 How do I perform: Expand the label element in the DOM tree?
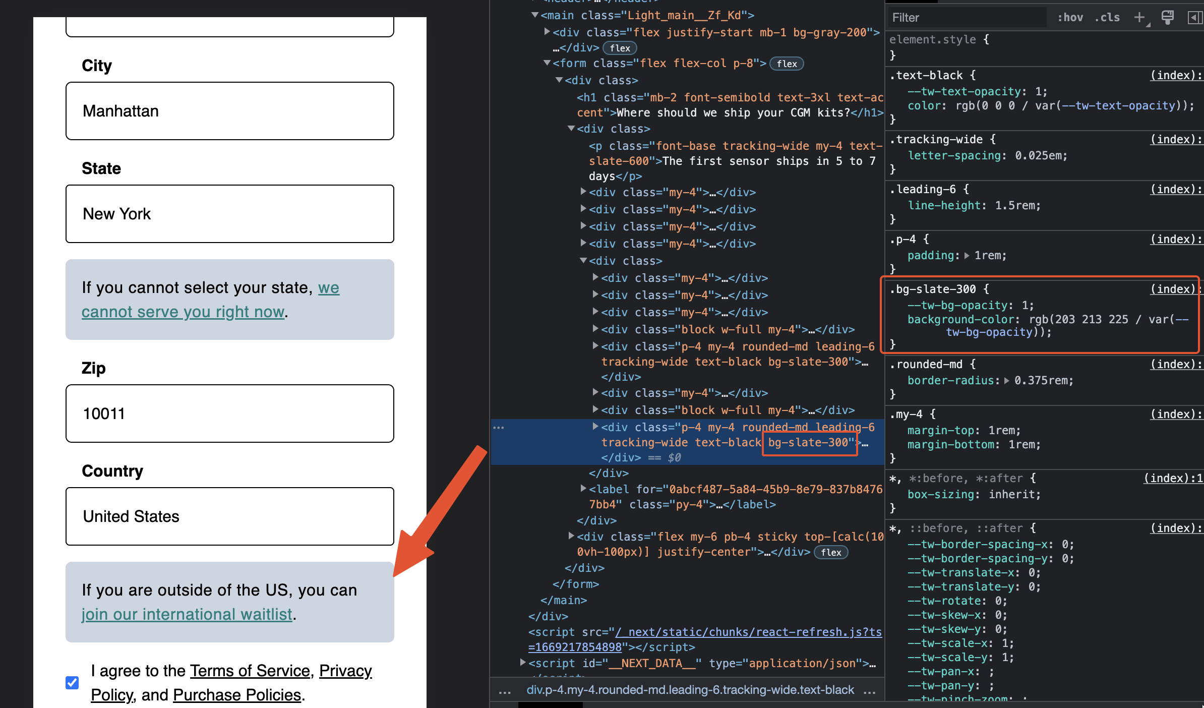point(583,489)
